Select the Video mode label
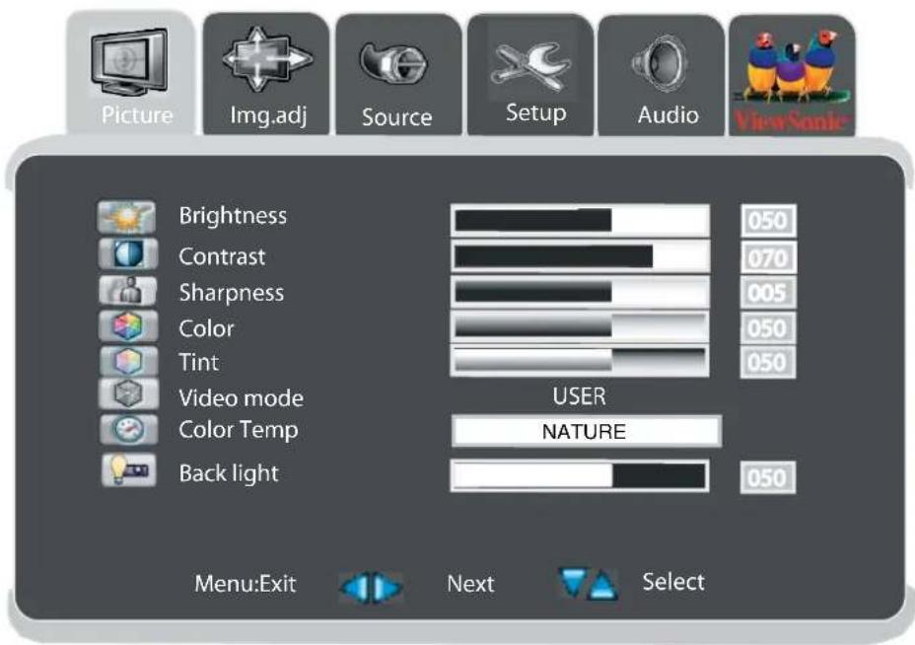 tap(241, 398)
